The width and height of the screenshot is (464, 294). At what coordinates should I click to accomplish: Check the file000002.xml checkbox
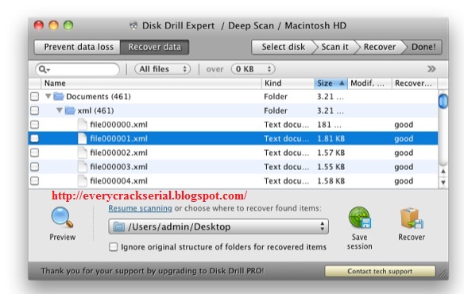(35, 153)
